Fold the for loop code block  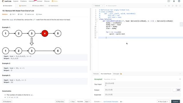click(97, 32)
